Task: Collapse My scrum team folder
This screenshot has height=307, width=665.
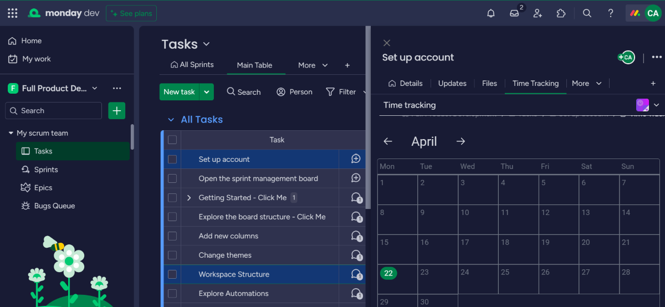Action: click(x=11, y=133)
